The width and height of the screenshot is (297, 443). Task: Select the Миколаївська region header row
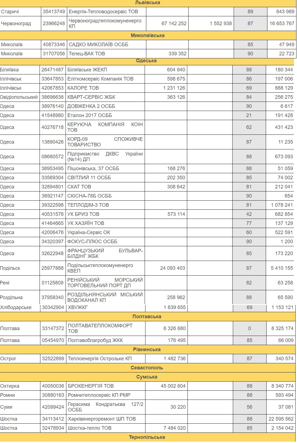click(x=148, y=35)
